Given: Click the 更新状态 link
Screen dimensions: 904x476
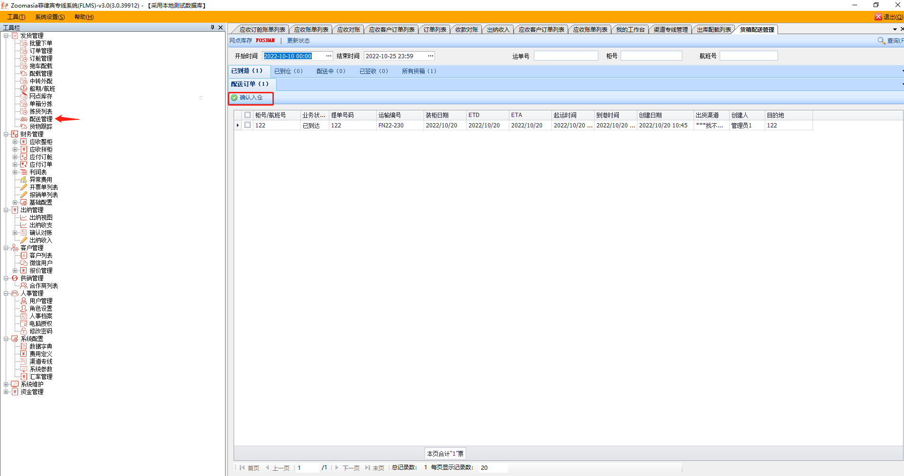Looking at the screenshot, I should [298, 41].
